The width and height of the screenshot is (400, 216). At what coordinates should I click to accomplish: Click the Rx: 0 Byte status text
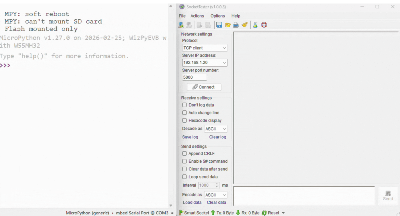pyautogui.click(x=250, y=213)
